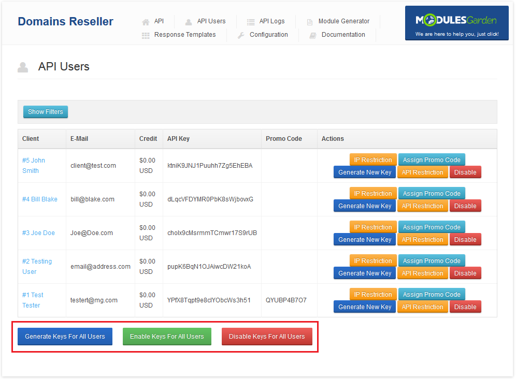Set API Restriction for Bill Blake
Viewport: 516px width, 379px height.
click(423, 206)
